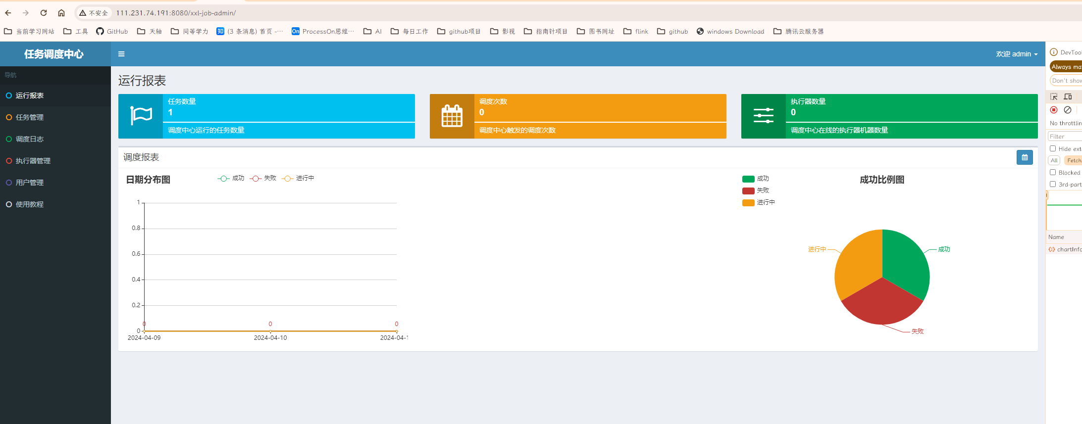
Task: Open the 调度报表 date range calendar button
Action: click(1025, 157)
